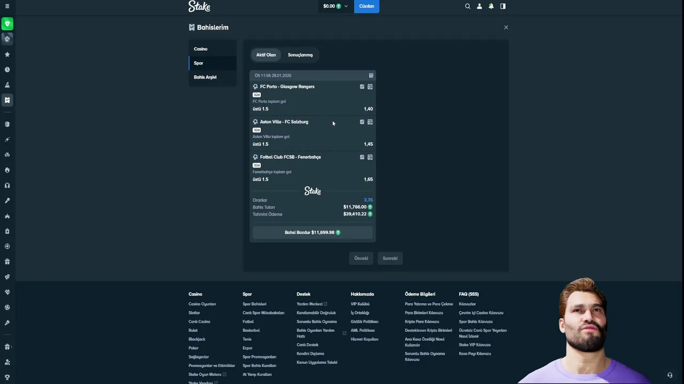
Task: Open the Recent clock icon in the sidebar
Action: pos(7,69)
